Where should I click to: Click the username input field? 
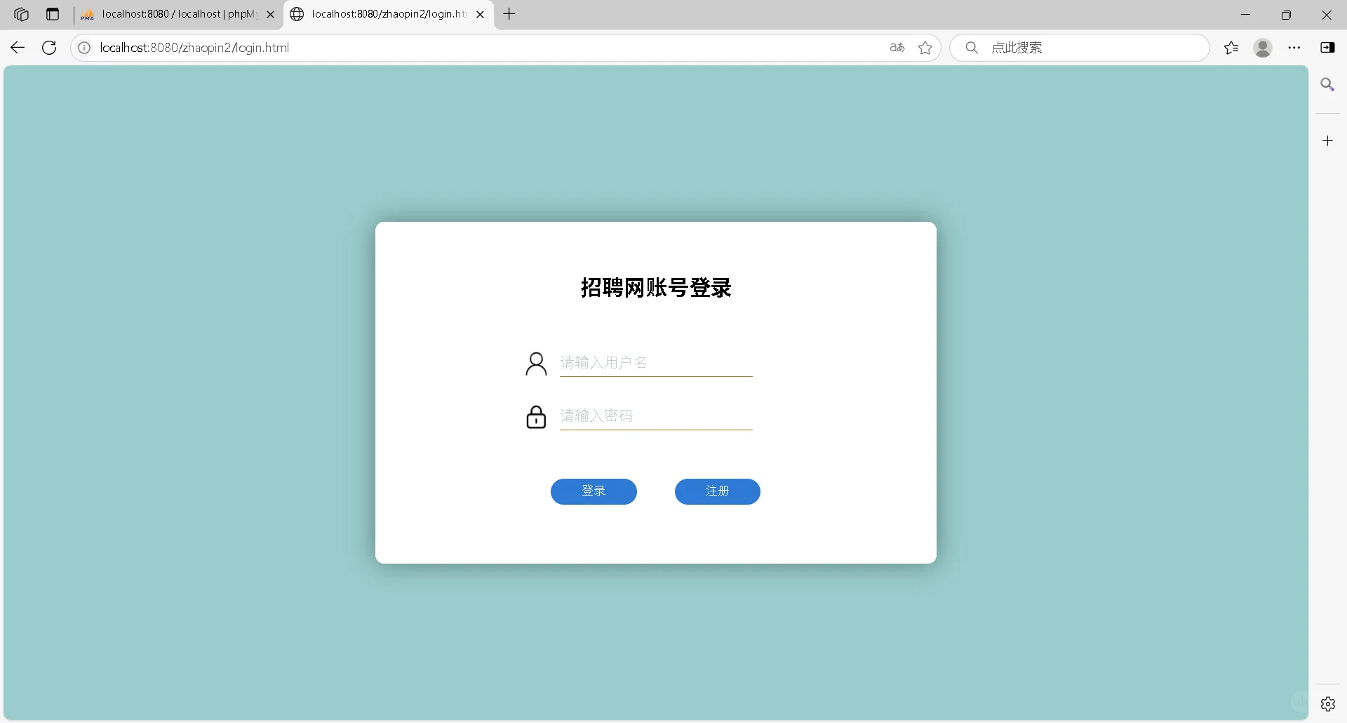pyautogui.click(x=656, y=362)
